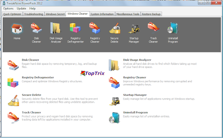Open the Secure Delete heading link
This screenshot has height=138, width=223.
coord(31,95)
